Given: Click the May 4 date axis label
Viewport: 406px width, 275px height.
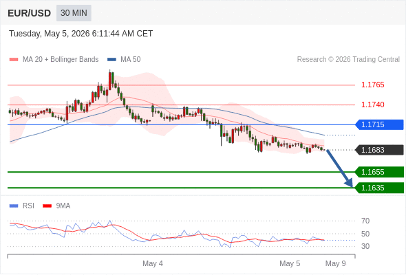Looking at the screenshot, I should click(153, 263).
